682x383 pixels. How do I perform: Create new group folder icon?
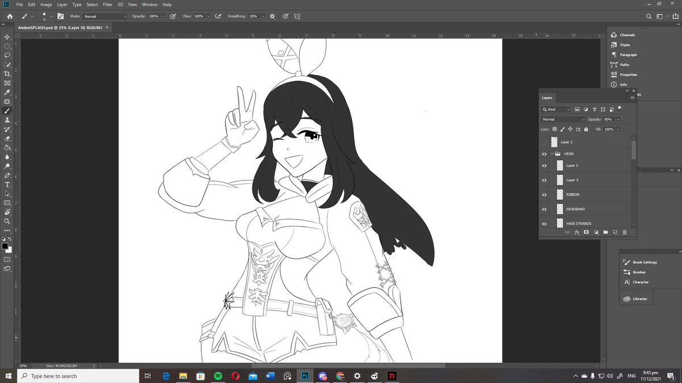[606, 232]
